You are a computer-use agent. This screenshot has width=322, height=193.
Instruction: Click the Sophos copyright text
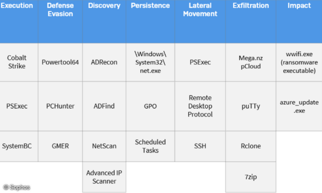17,187
